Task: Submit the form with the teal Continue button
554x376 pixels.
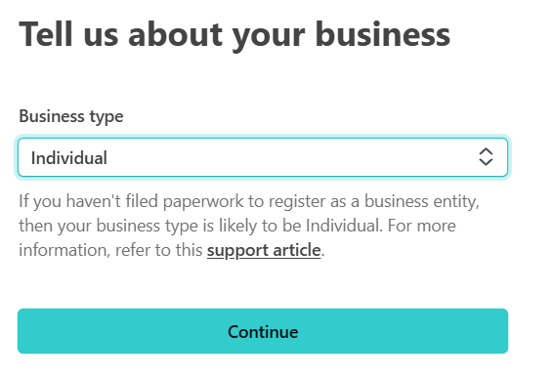Action: (263, 331)
